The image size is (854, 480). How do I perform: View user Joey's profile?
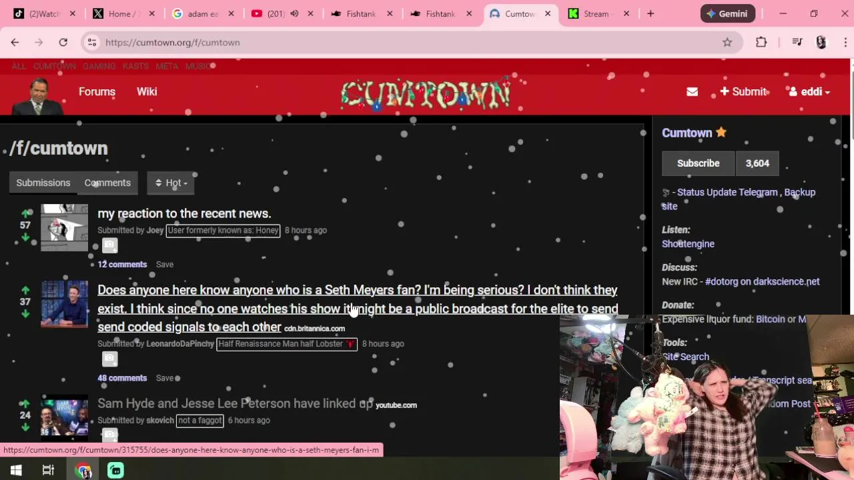point(155,230)
